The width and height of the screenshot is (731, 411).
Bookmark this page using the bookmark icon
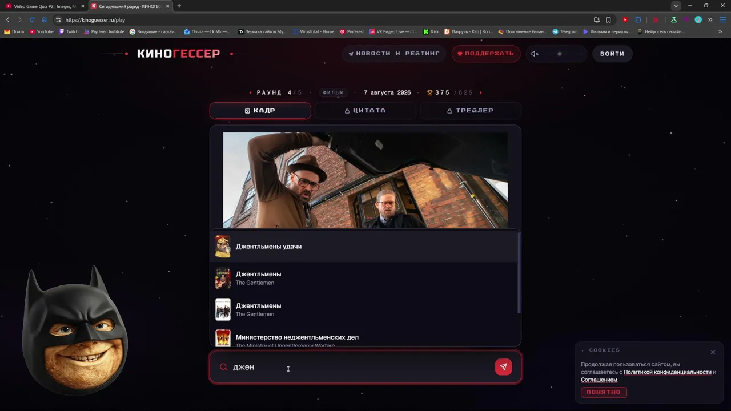click(x=608, y=20)
